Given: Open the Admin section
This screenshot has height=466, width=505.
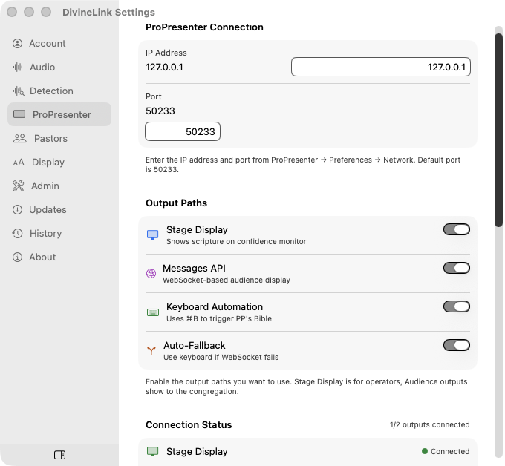Looking at the screenshot, I should click(59, 186).
